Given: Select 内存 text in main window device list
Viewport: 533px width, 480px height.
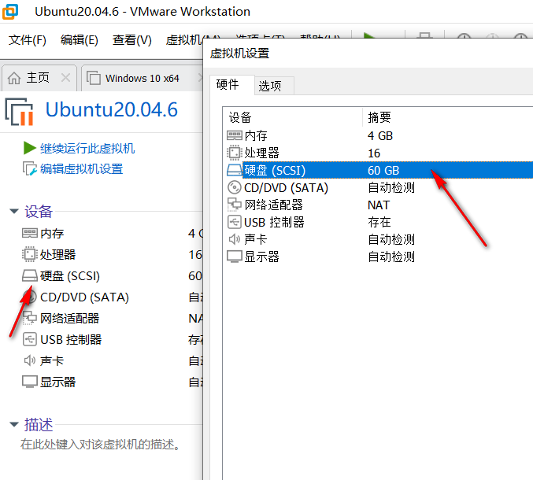Looking at the screenshot, I should click(x=52, y=234).
